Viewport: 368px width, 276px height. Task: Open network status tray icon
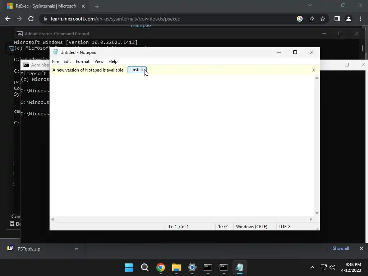[324, 267]
